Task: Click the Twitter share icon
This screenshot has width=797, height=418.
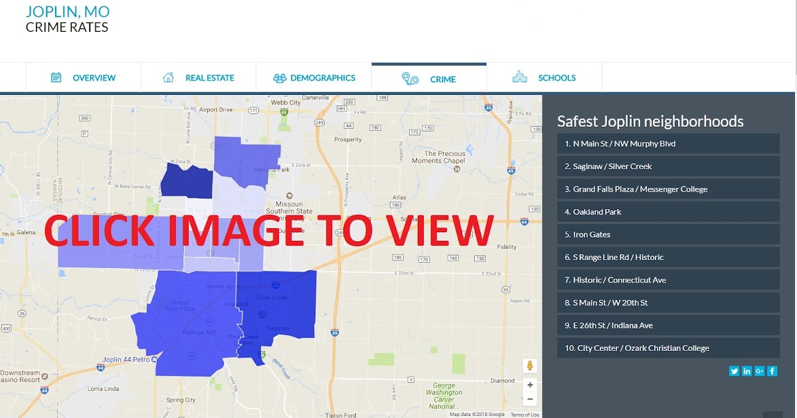Action: [x=734, y=371]
